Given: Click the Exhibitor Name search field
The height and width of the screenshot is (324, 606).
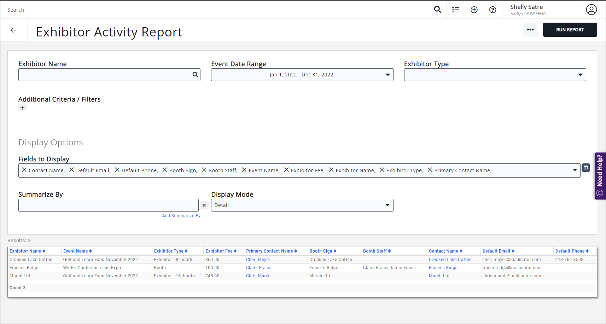Looking at the screenshot, I should [105, 75].
